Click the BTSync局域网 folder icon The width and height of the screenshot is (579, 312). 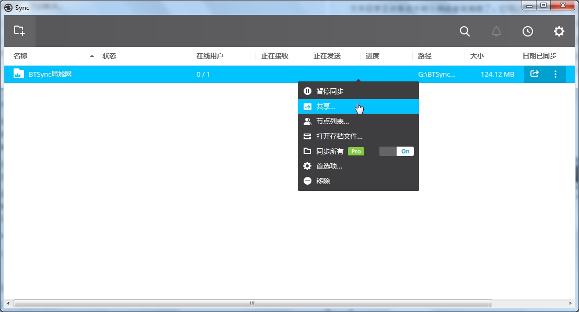click(18, 74)
